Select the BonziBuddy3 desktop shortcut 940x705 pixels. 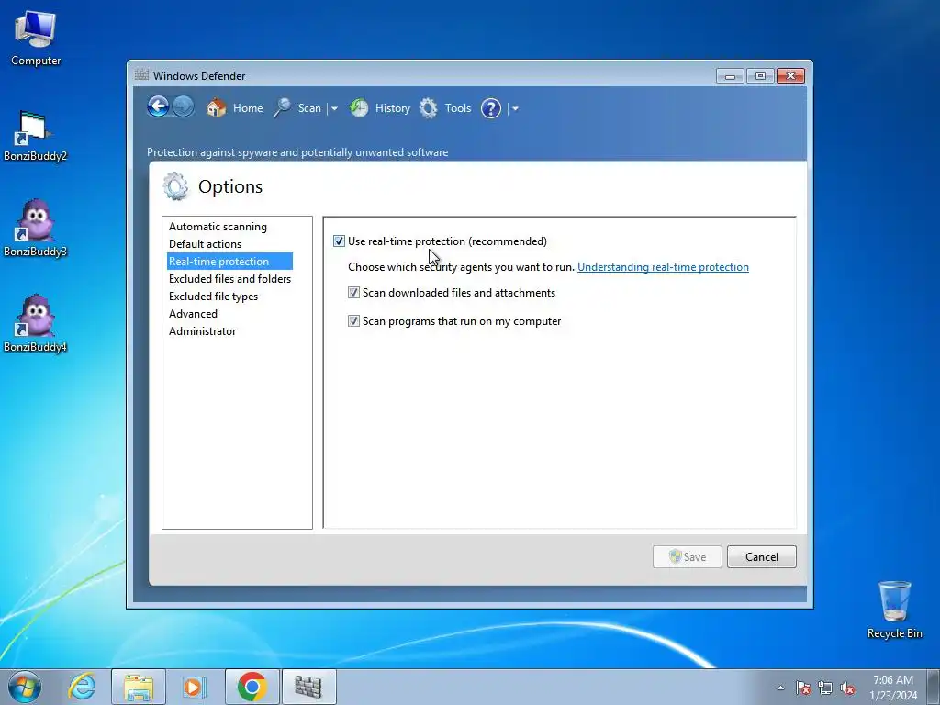35,229
